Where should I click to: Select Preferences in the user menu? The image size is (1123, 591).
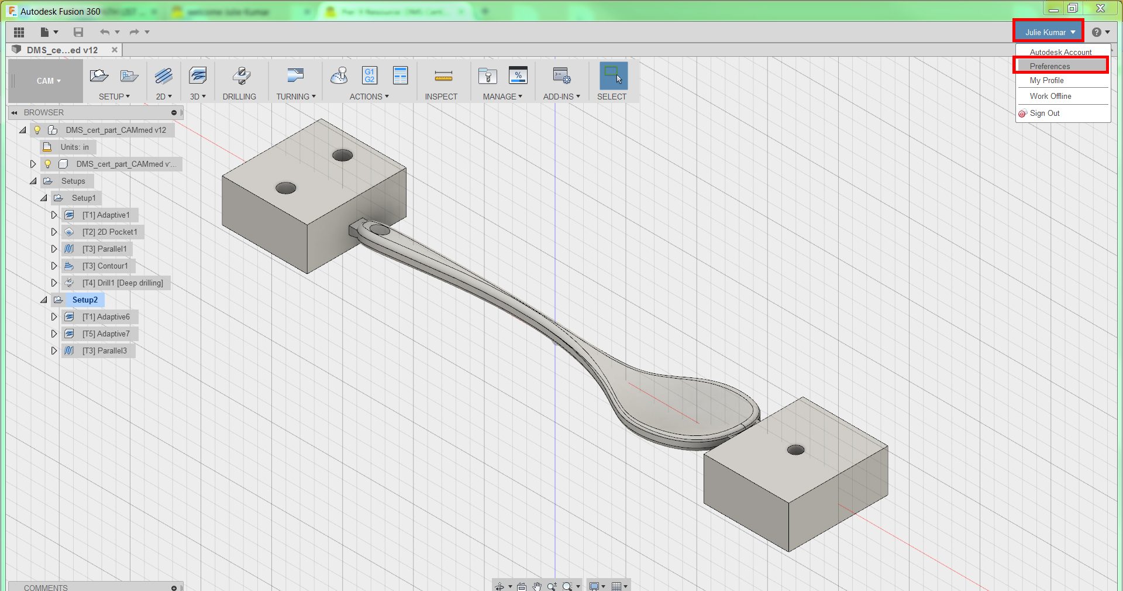click(1060, 66)
